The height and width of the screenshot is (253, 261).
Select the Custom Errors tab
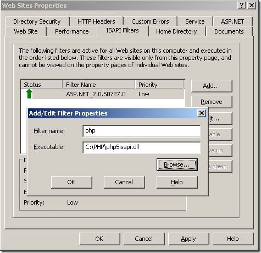[150, 21]
